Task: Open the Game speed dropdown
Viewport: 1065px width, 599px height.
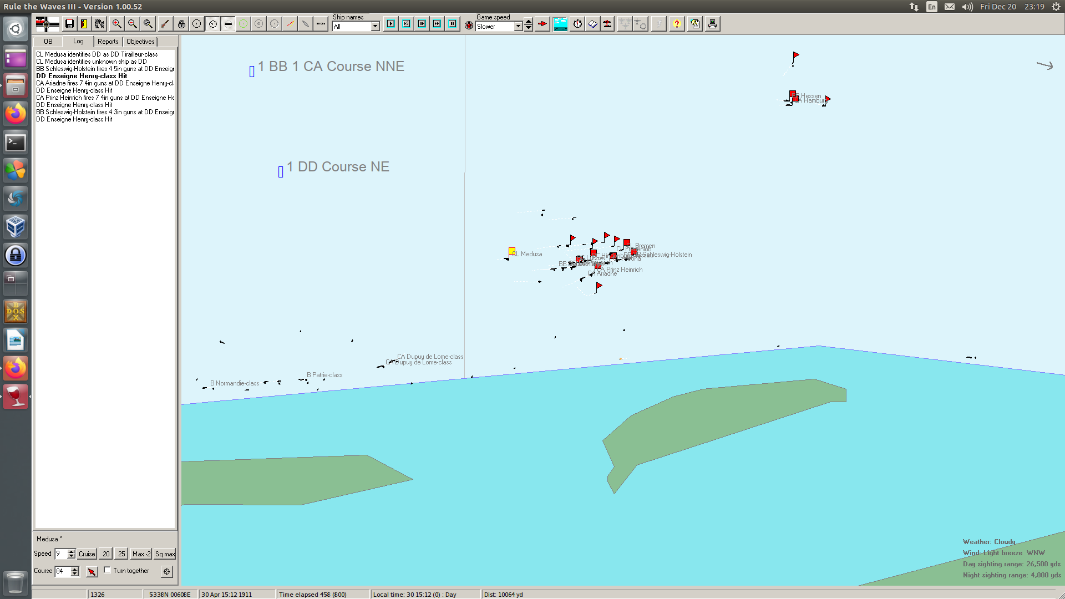Action: 519,27
